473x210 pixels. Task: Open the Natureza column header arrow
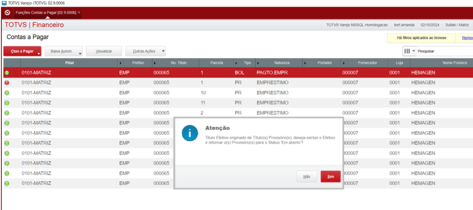point(258,63)
